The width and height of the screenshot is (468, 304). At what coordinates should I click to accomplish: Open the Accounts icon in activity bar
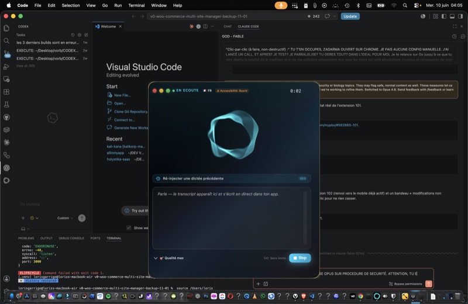click(x=6, y=278)
